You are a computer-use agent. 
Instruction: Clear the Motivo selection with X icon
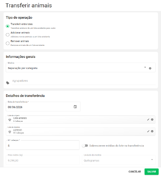(x=150, y=68)
